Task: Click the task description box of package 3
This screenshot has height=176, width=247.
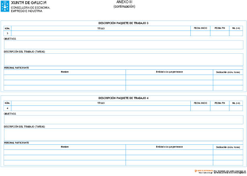Action: (124, 59)
